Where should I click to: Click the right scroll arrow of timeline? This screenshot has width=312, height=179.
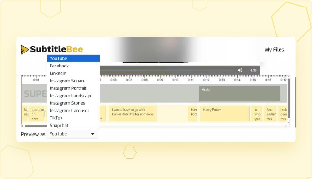pos(285,126)
